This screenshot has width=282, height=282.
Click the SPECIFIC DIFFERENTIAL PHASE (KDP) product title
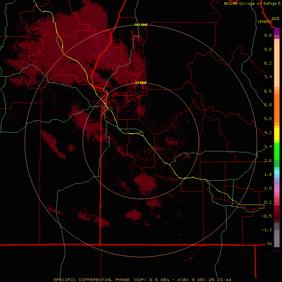point(101,280)
